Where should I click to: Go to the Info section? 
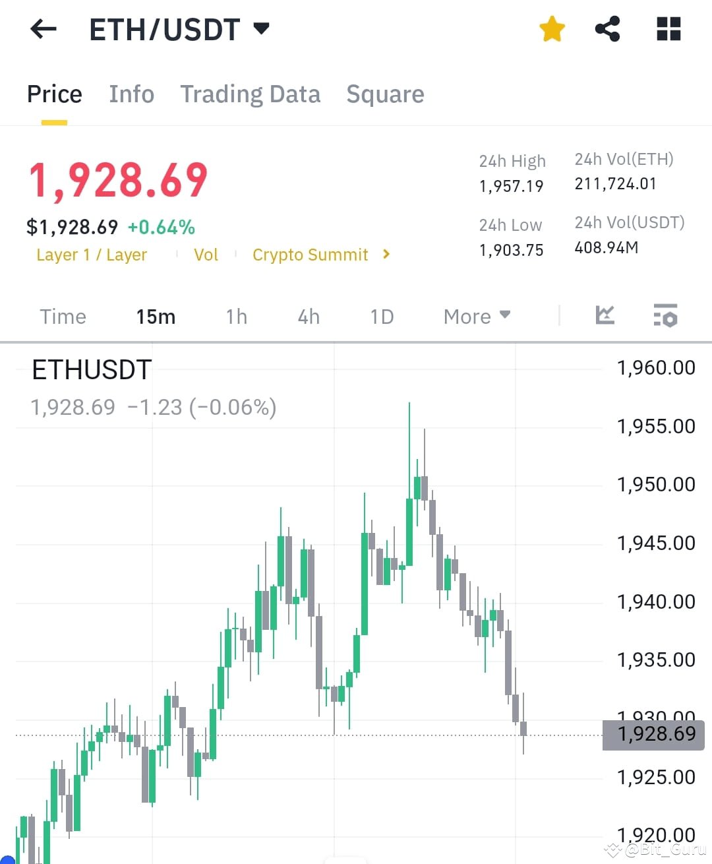pos(131,94)
